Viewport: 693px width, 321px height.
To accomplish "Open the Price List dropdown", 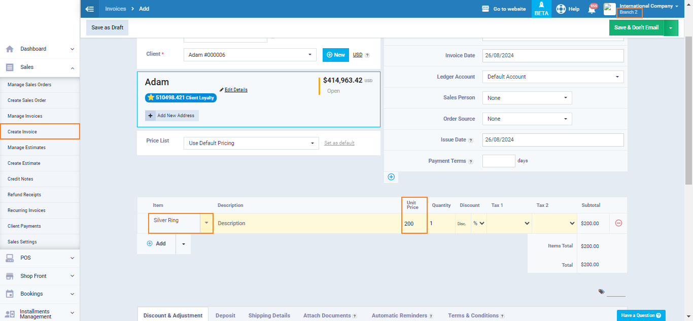I will [251, 143].
